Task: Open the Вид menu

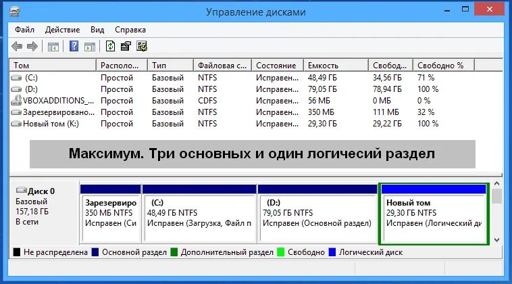Action: click(x=97, y=30)
